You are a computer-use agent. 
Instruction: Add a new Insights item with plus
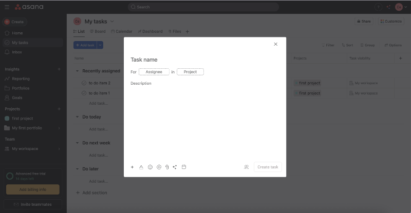coord(59,69)
